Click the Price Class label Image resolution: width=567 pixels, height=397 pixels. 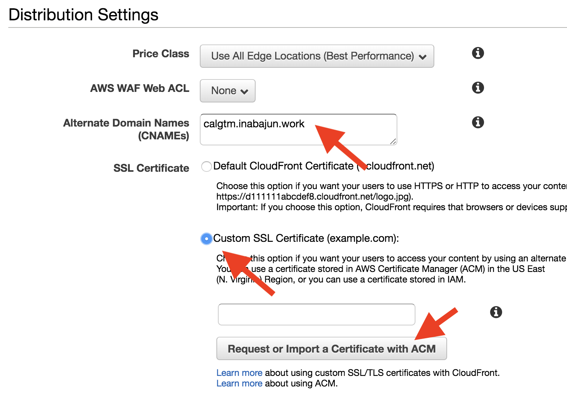161,54
